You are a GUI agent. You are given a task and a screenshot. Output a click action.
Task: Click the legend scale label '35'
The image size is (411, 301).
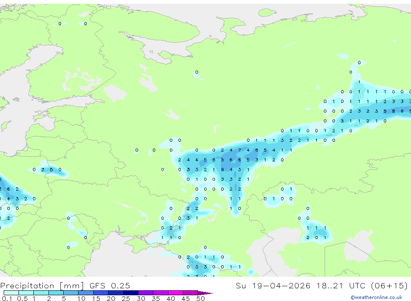(x=156, y=299)
